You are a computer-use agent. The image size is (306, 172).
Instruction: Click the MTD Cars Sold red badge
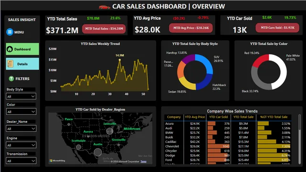277,28
